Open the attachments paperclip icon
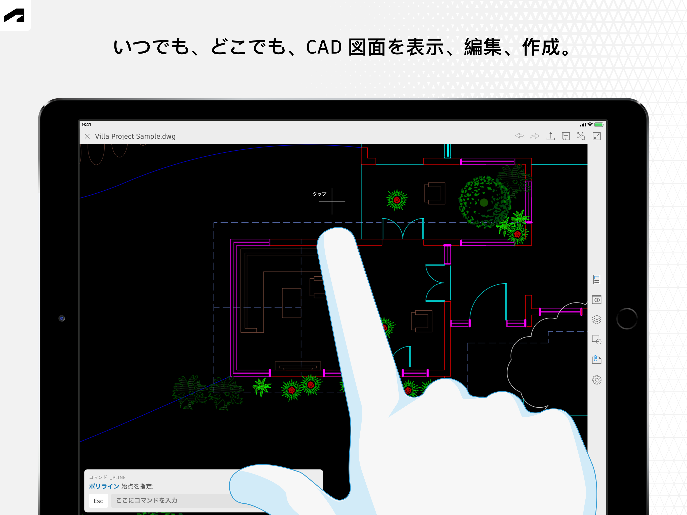The image size is (687, 515). point(597,360)
